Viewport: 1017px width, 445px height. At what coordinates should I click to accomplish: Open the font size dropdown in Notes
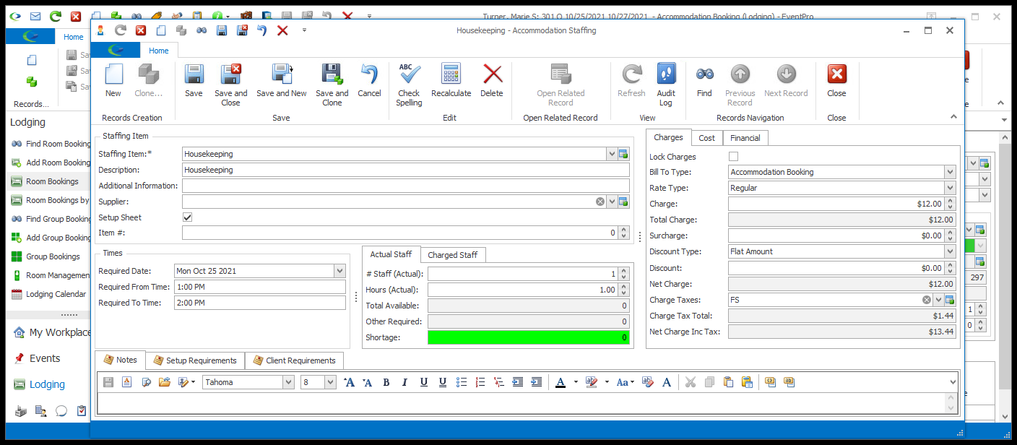pyautogui.click(x=331, y=382)
